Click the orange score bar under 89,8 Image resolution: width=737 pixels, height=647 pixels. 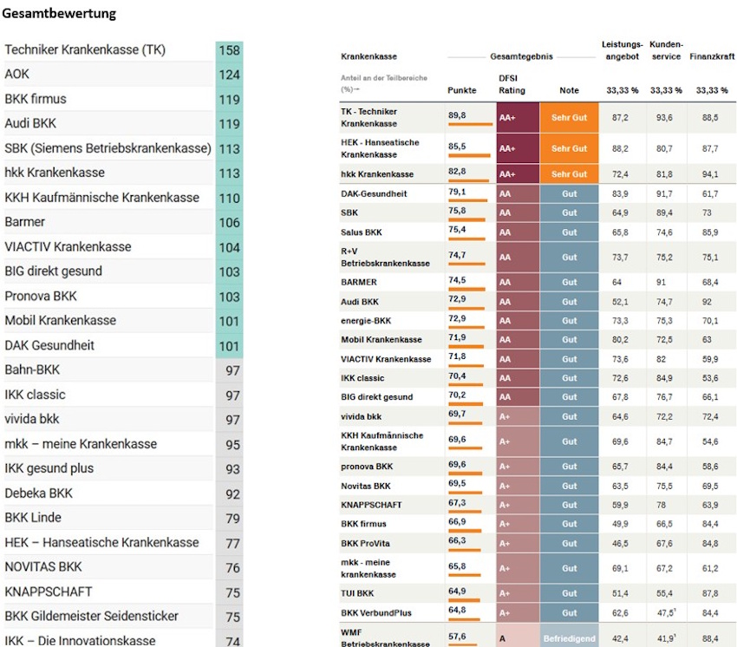point(470,125)
